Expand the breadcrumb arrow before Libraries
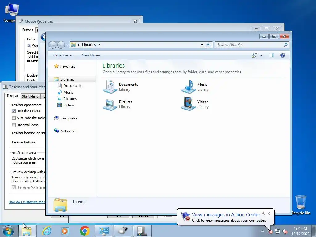 (x=79, y=45)
